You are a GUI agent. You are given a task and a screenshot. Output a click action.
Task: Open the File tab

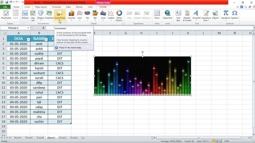(x=5, y=7)
